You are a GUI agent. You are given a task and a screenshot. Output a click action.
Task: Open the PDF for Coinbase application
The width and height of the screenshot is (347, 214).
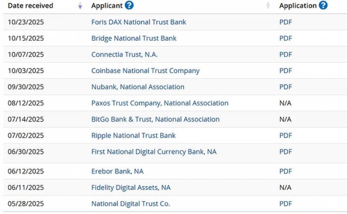tap(286, 71)
